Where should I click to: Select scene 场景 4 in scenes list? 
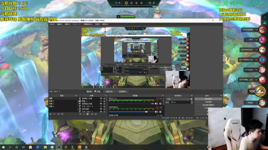(63, 106)
